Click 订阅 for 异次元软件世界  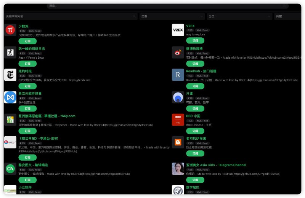[27, 109]
